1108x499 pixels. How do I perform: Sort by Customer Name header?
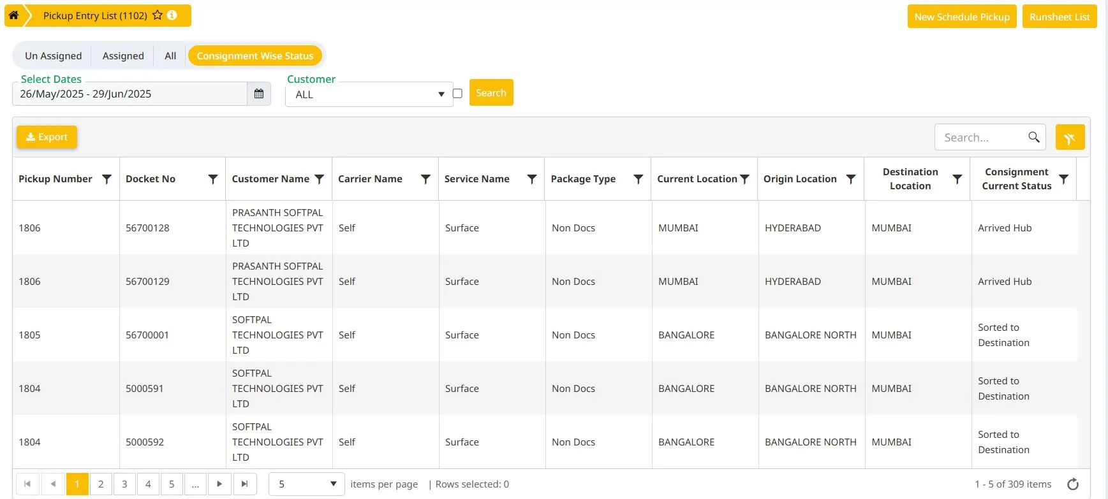tap(270, 179)
